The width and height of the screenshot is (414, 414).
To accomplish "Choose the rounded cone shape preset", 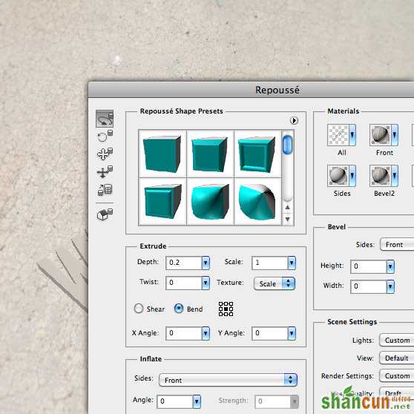I will [x=257, y=202].
